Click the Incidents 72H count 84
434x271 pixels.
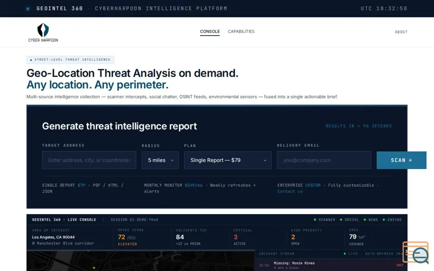point(180,237)
